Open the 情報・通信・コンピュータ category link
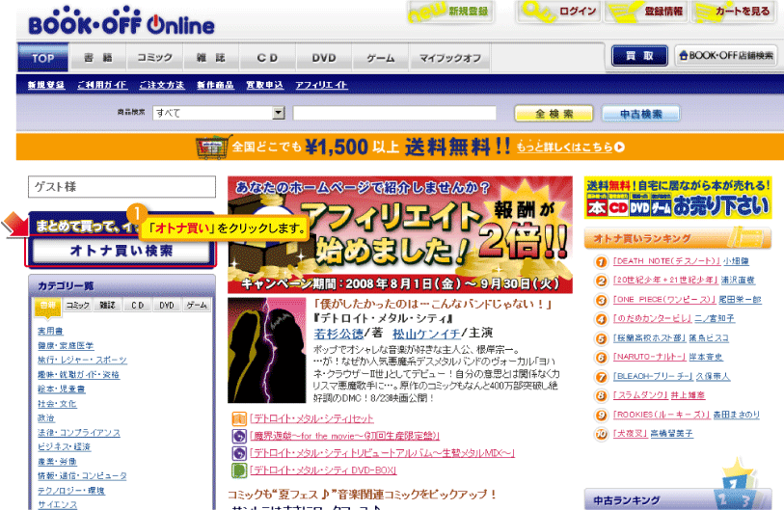This screenshot has height=510, width=784. 82,476
